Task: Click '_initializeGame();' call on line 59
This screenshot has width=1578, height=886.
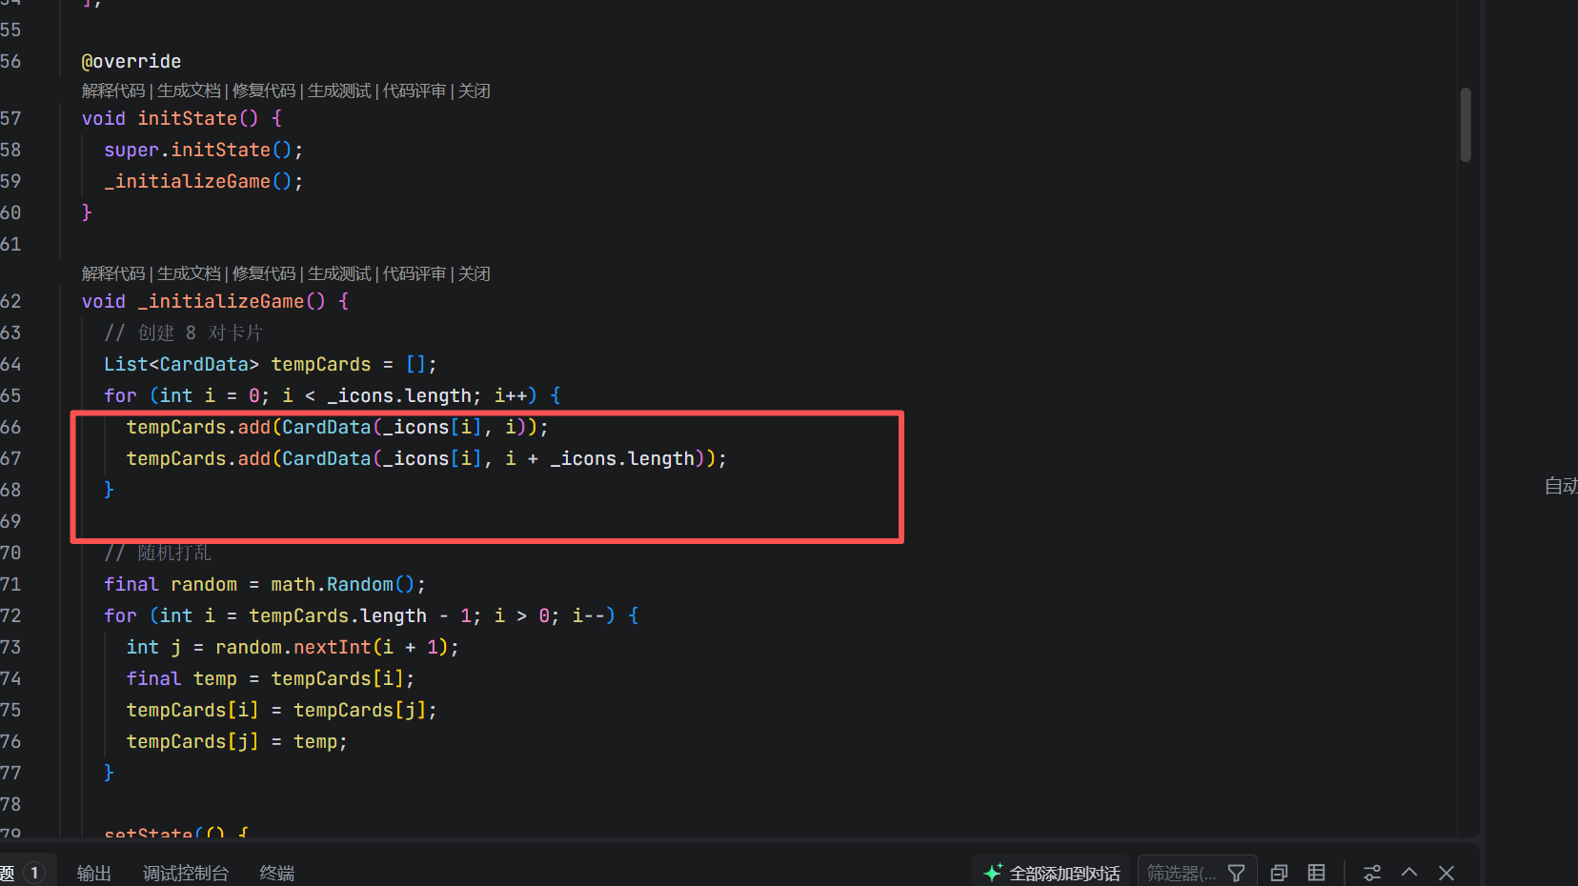Action: pos(204,181)
